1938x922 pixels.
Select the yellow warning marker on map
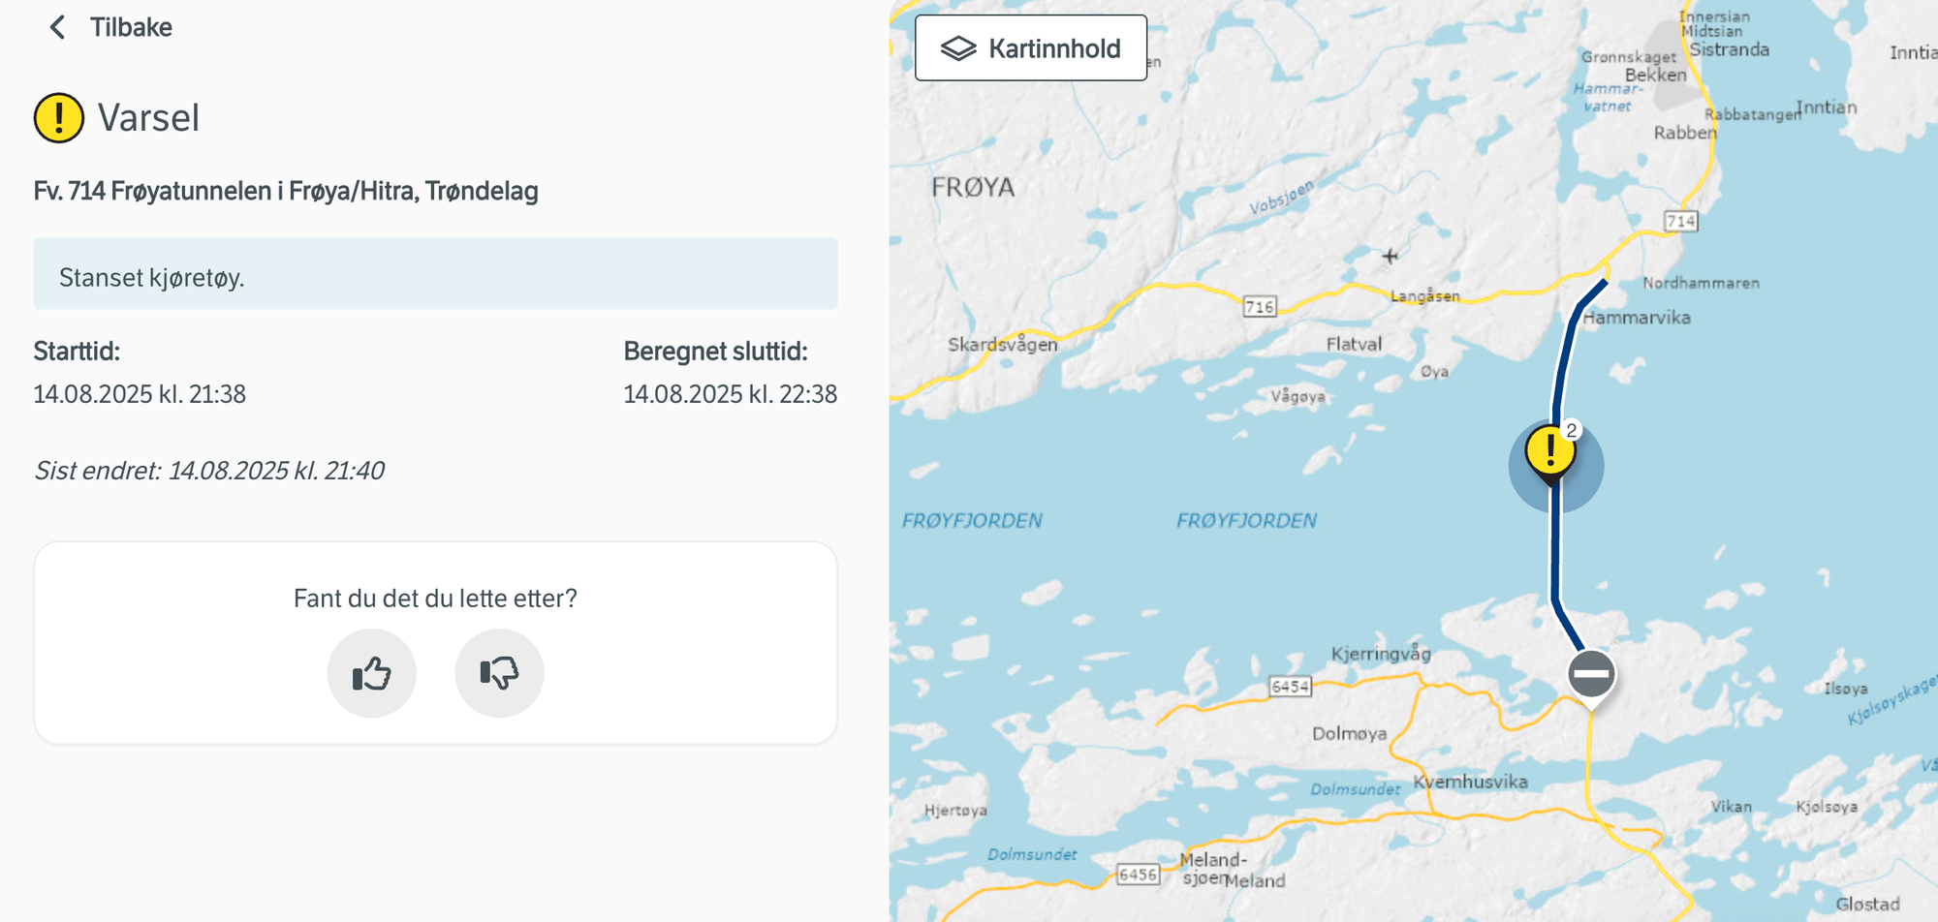[x=1549, y=451]
